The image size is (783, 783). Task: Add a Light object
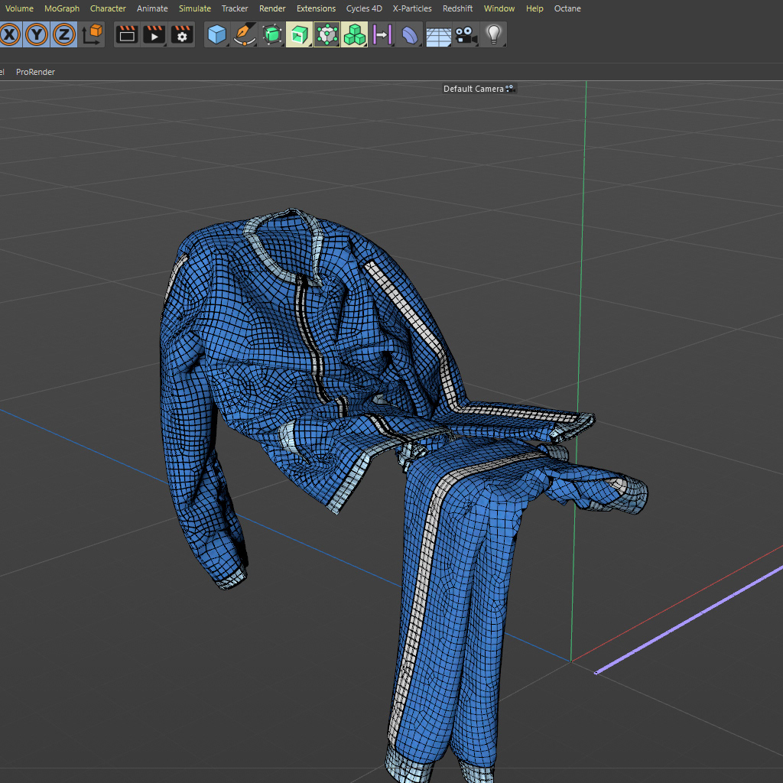click(x=493, y=34)
